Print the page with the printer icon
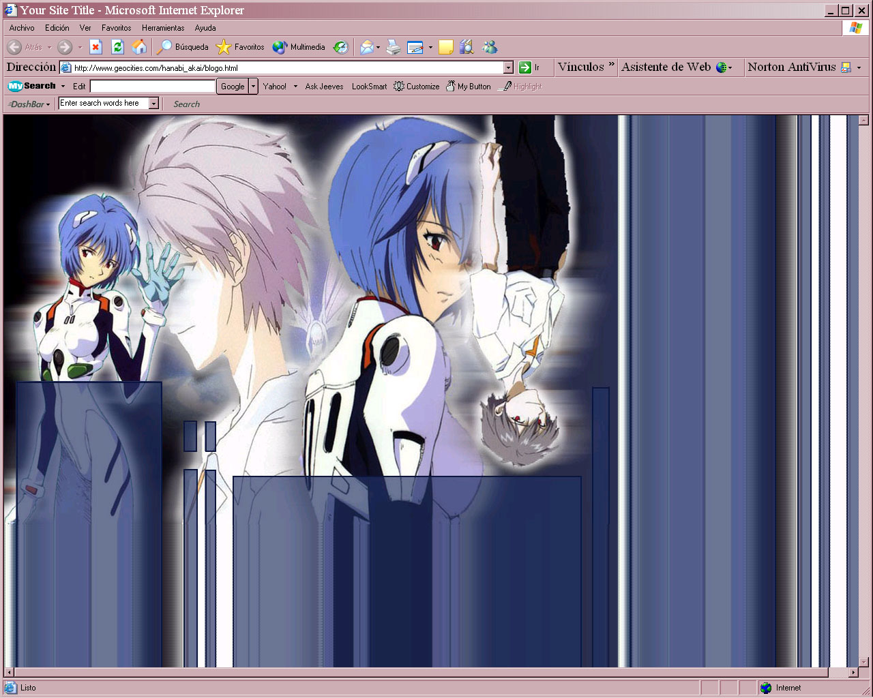873x698 pixels. tap(394, 47)
